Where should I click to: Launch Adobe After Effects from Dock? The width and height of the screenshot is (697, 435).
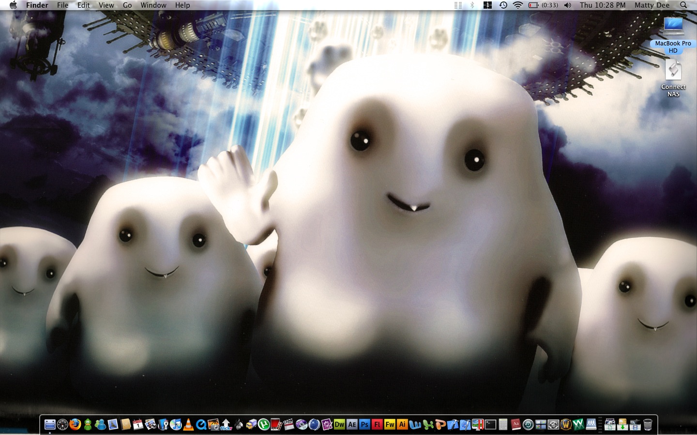point(352,424)
